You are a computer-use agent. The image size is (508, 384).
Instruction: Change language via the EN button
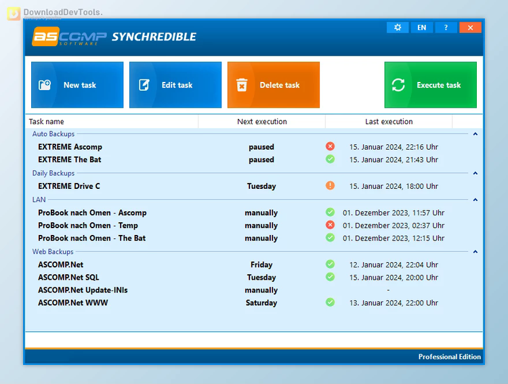(x=421, y=28)
